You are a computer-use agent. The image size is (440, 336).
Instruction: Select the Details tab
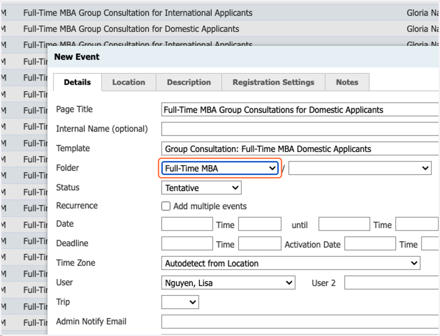point(77,82)
